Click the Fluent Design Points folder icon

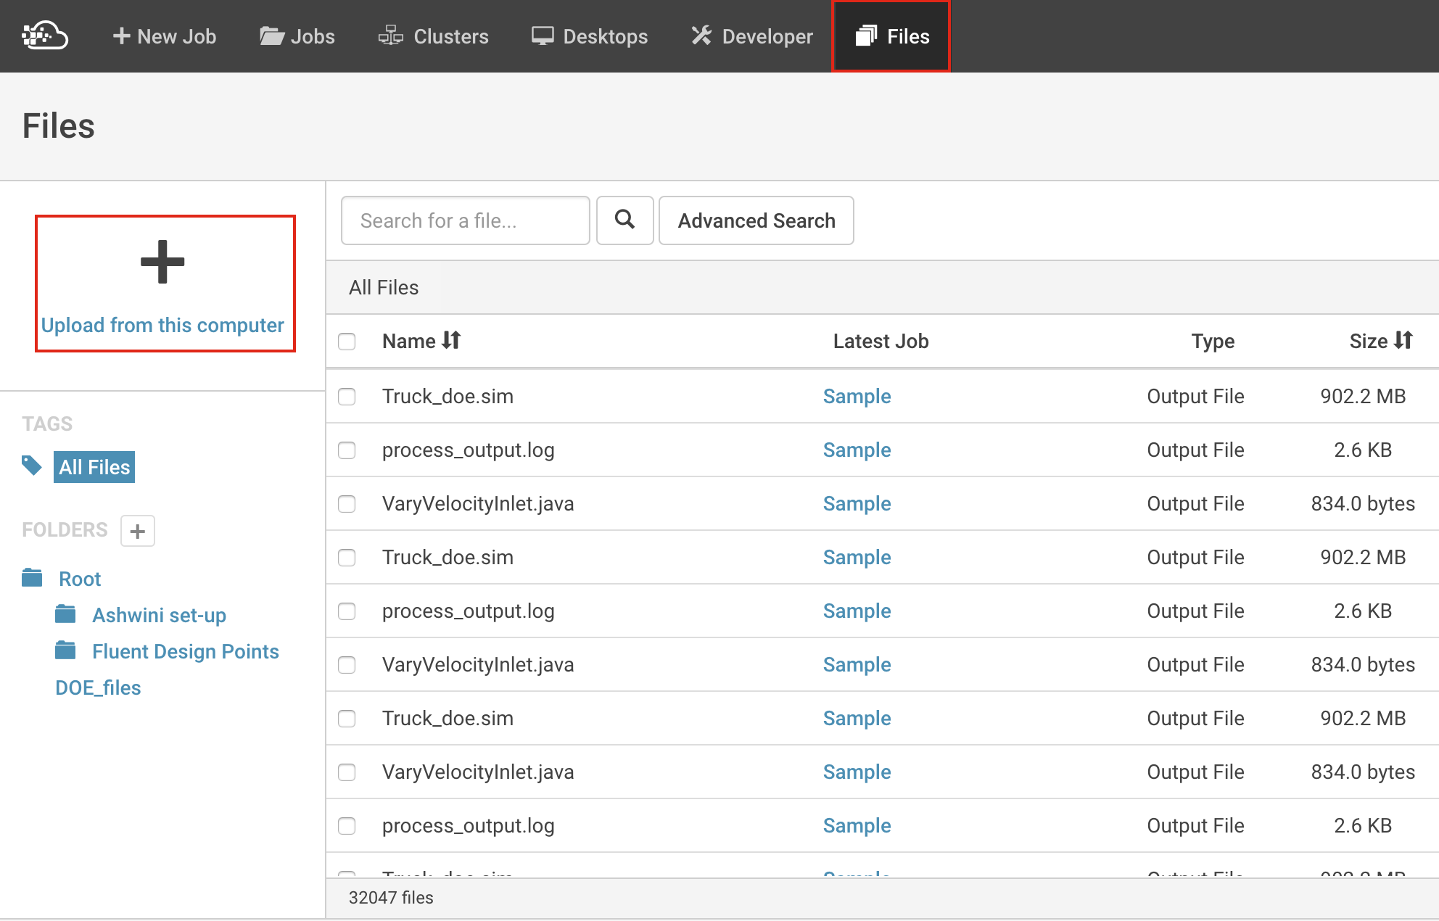click(x=65, y=651)
